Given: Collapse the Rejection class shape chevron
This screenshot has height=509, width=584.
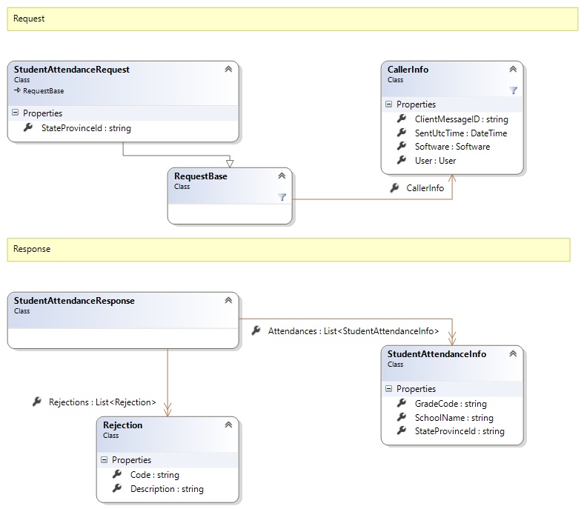Looking at the screenshot, I should (228, 425).
